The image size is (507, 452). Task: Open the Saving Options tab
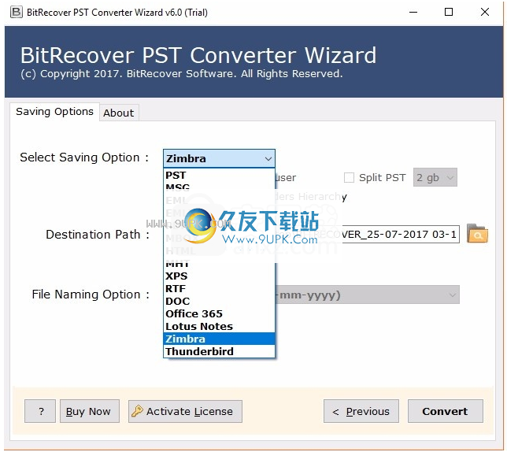54,112
